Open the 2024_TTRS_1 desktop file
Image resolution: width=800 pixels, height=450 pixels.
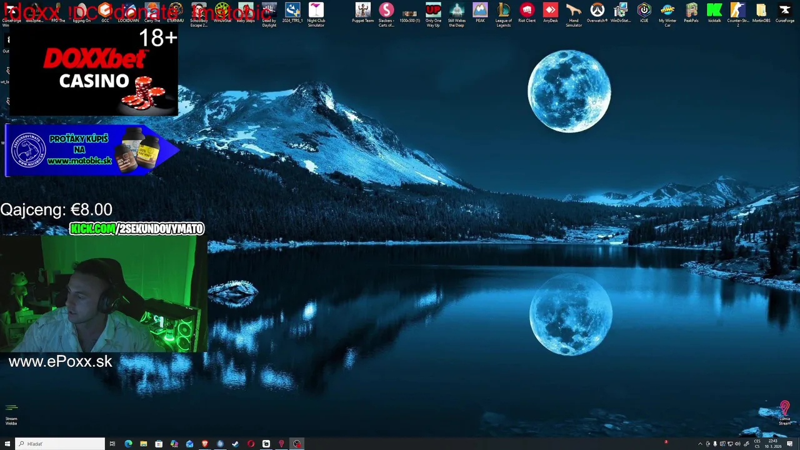click(292, 12)
